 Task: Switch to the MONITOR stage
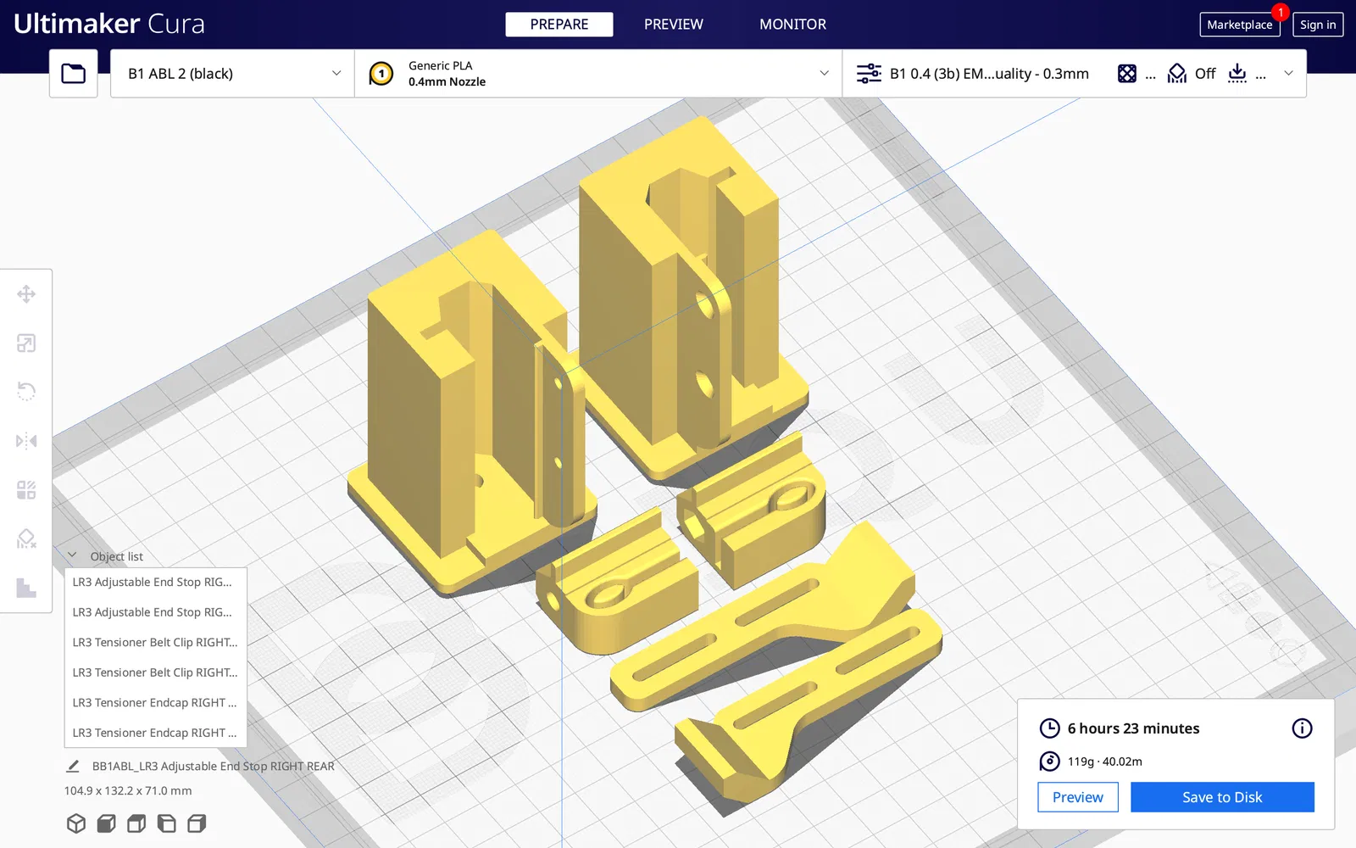click(x=792, y=25)
